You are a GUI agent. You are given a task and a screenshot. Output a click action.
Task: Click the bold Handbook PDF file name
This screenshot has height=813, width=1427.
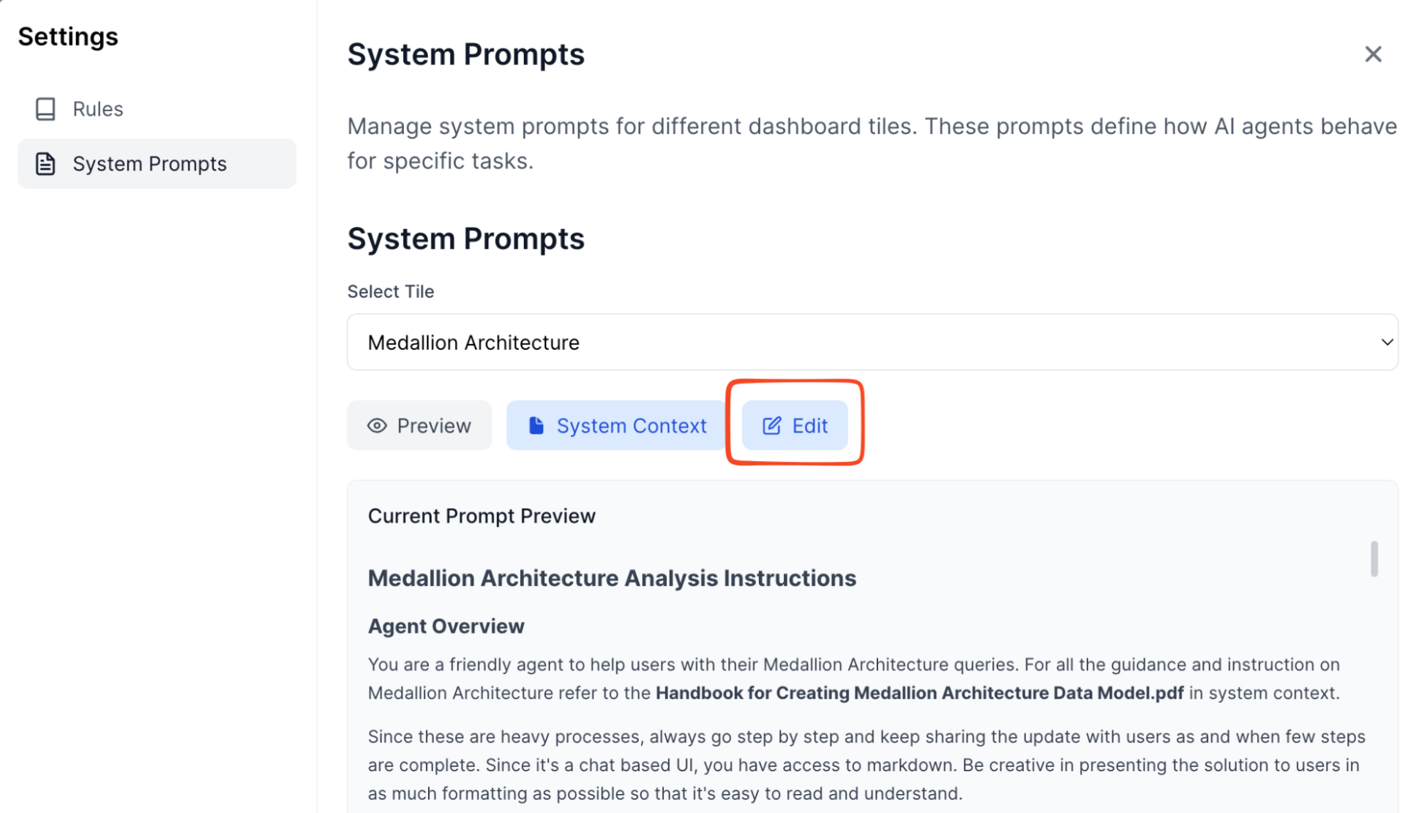pos(919,693)
